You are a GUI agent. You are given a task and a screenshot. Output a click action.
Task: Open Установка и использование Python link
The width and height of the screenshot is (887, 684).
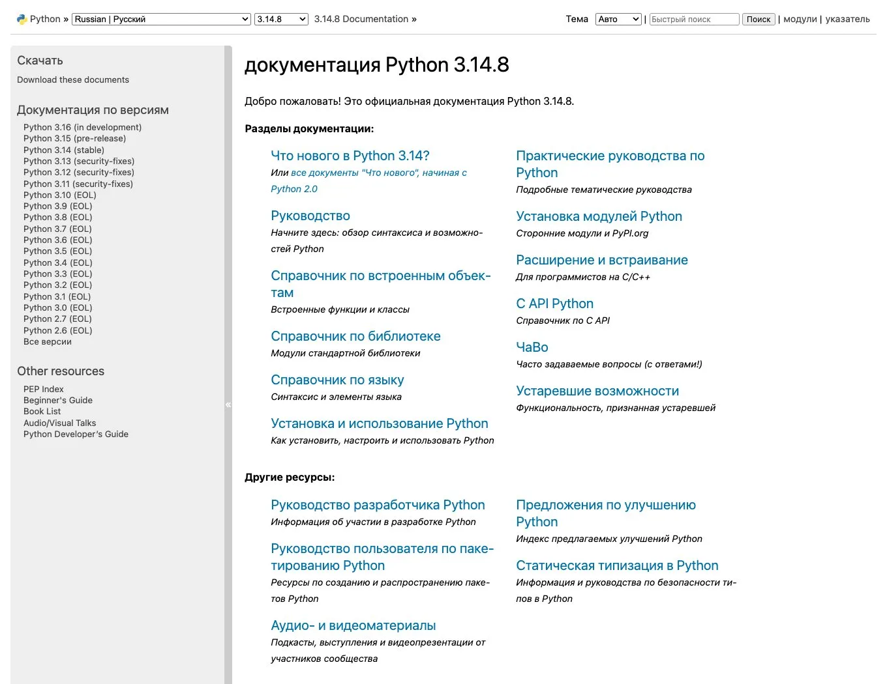[x=380, y=423]
